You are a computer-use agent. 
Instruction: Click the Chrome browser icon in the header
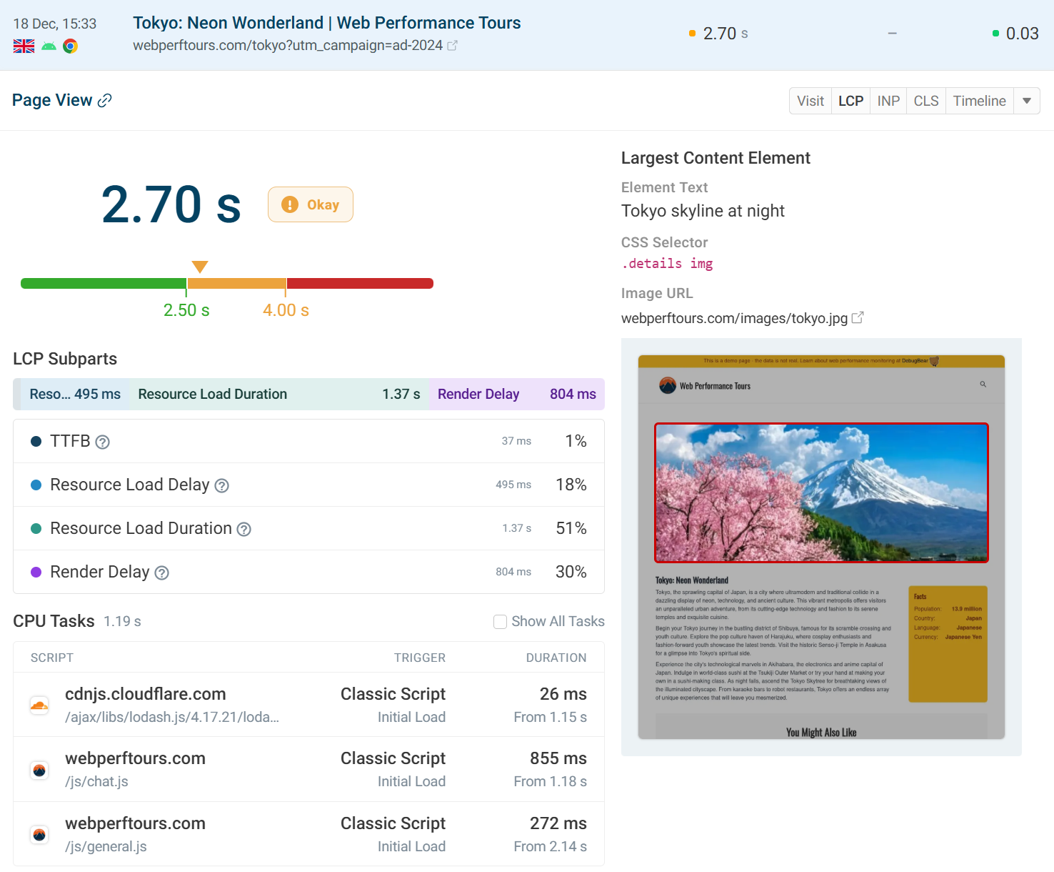pyautogui.click(x=71, y=46)
